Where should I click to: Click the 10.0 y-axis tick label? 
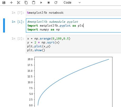point(30,82)
